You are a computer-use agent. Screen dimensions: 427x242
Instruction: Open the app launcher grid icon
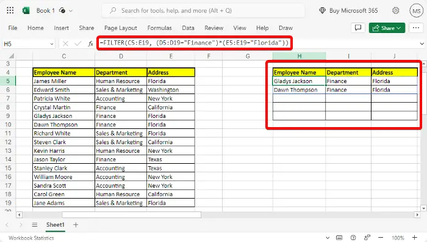(10, 10)
